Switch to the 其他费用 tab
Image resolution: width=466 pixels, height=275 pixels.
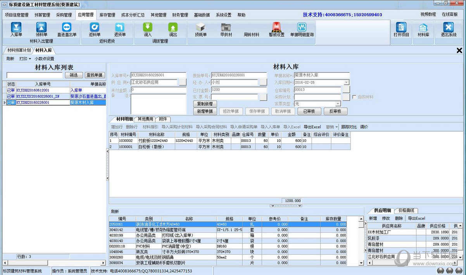pyautogui.click(x=145, y=119)
